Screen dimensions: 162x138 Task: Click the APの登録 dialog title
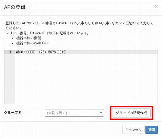[15, 7]
